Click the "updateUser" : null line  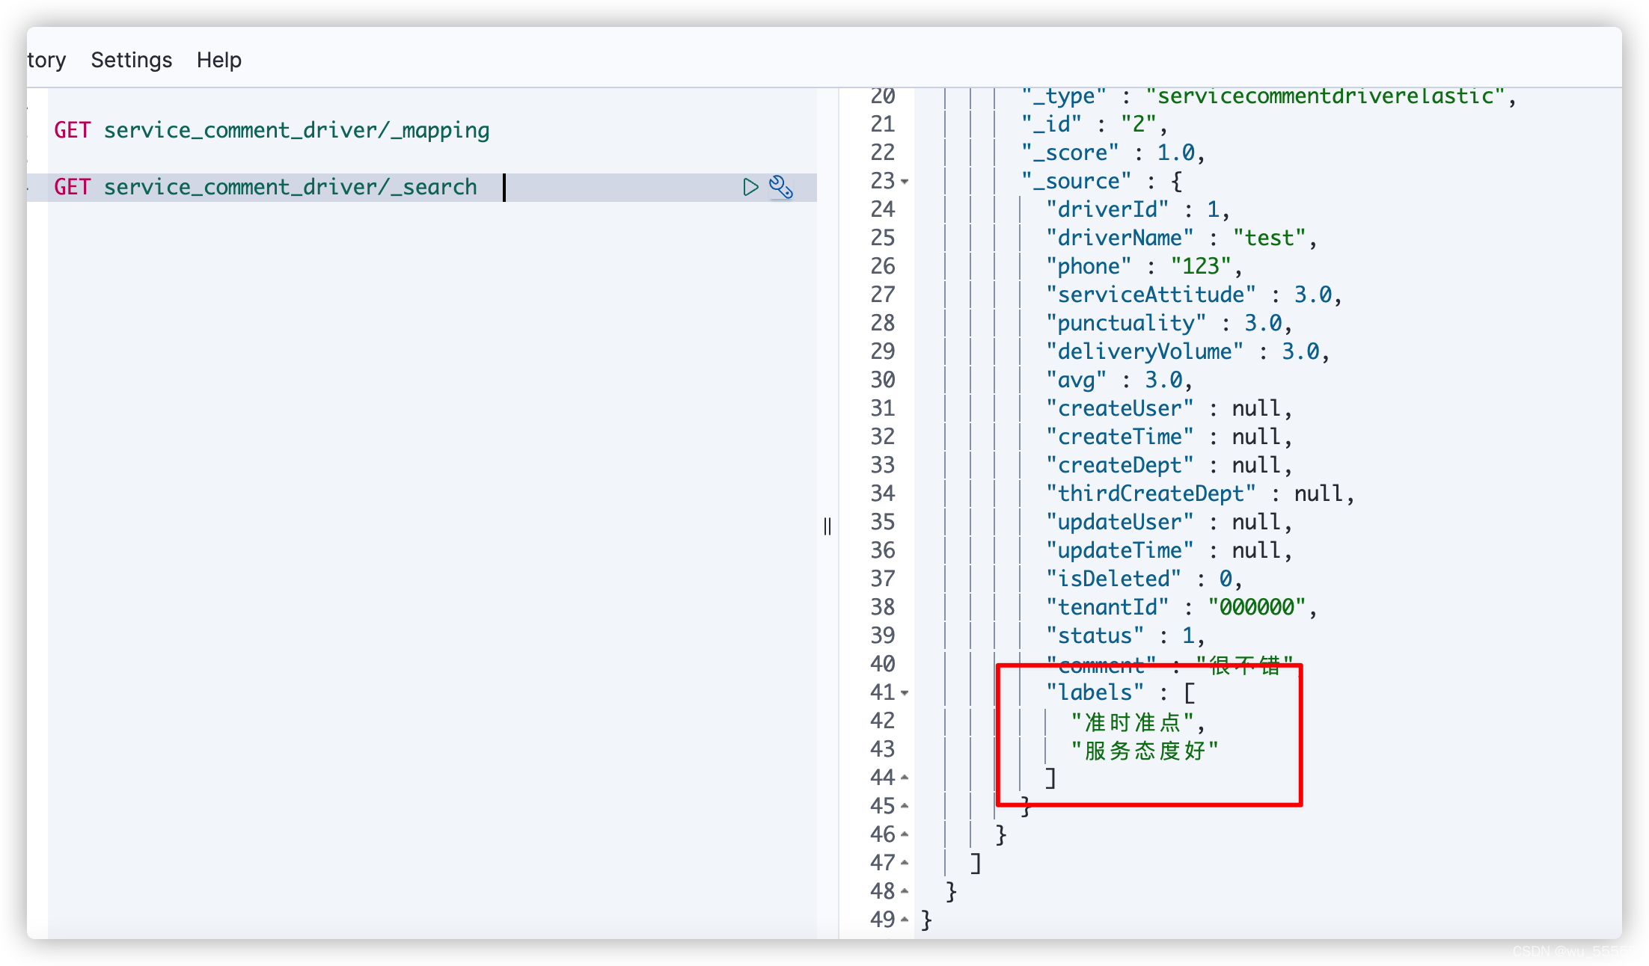1169,522
